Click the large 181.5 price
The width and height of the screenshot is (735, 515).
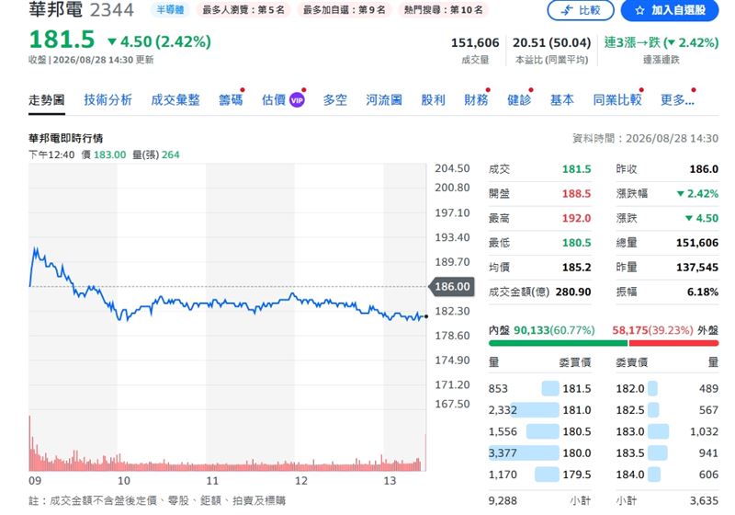62,40
